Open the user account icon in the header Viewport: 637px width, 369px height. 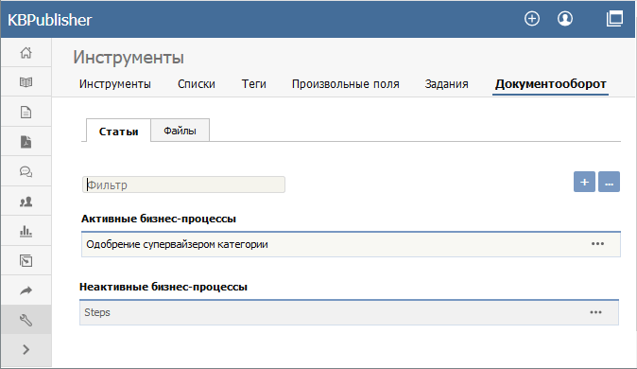point(564,19)
